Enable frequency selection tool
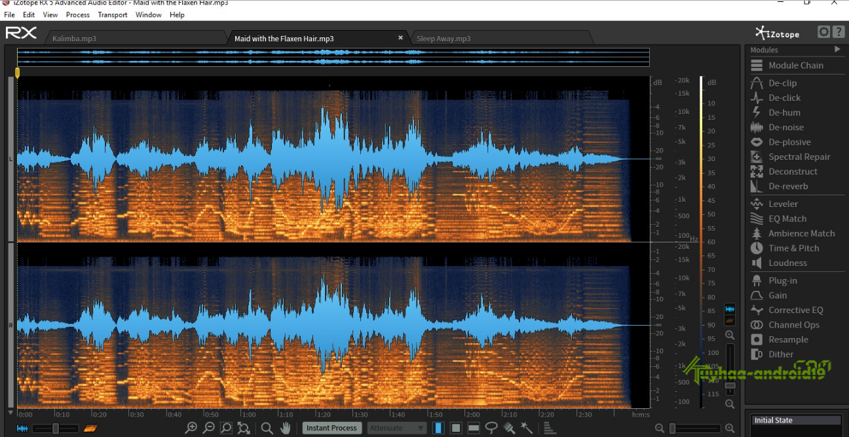 (474, 428)
